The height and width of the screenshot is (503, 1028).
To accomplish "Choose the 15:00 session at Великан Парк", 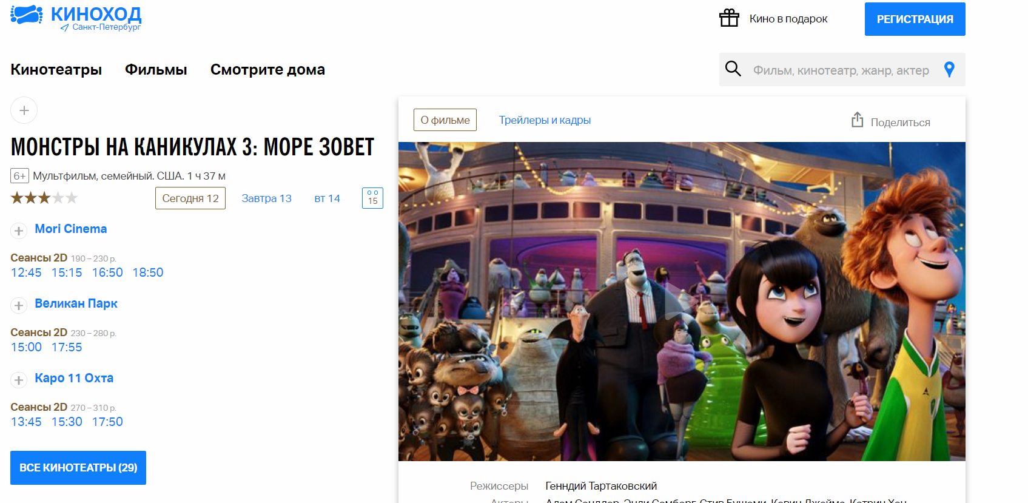I will (x=26, y=347).
